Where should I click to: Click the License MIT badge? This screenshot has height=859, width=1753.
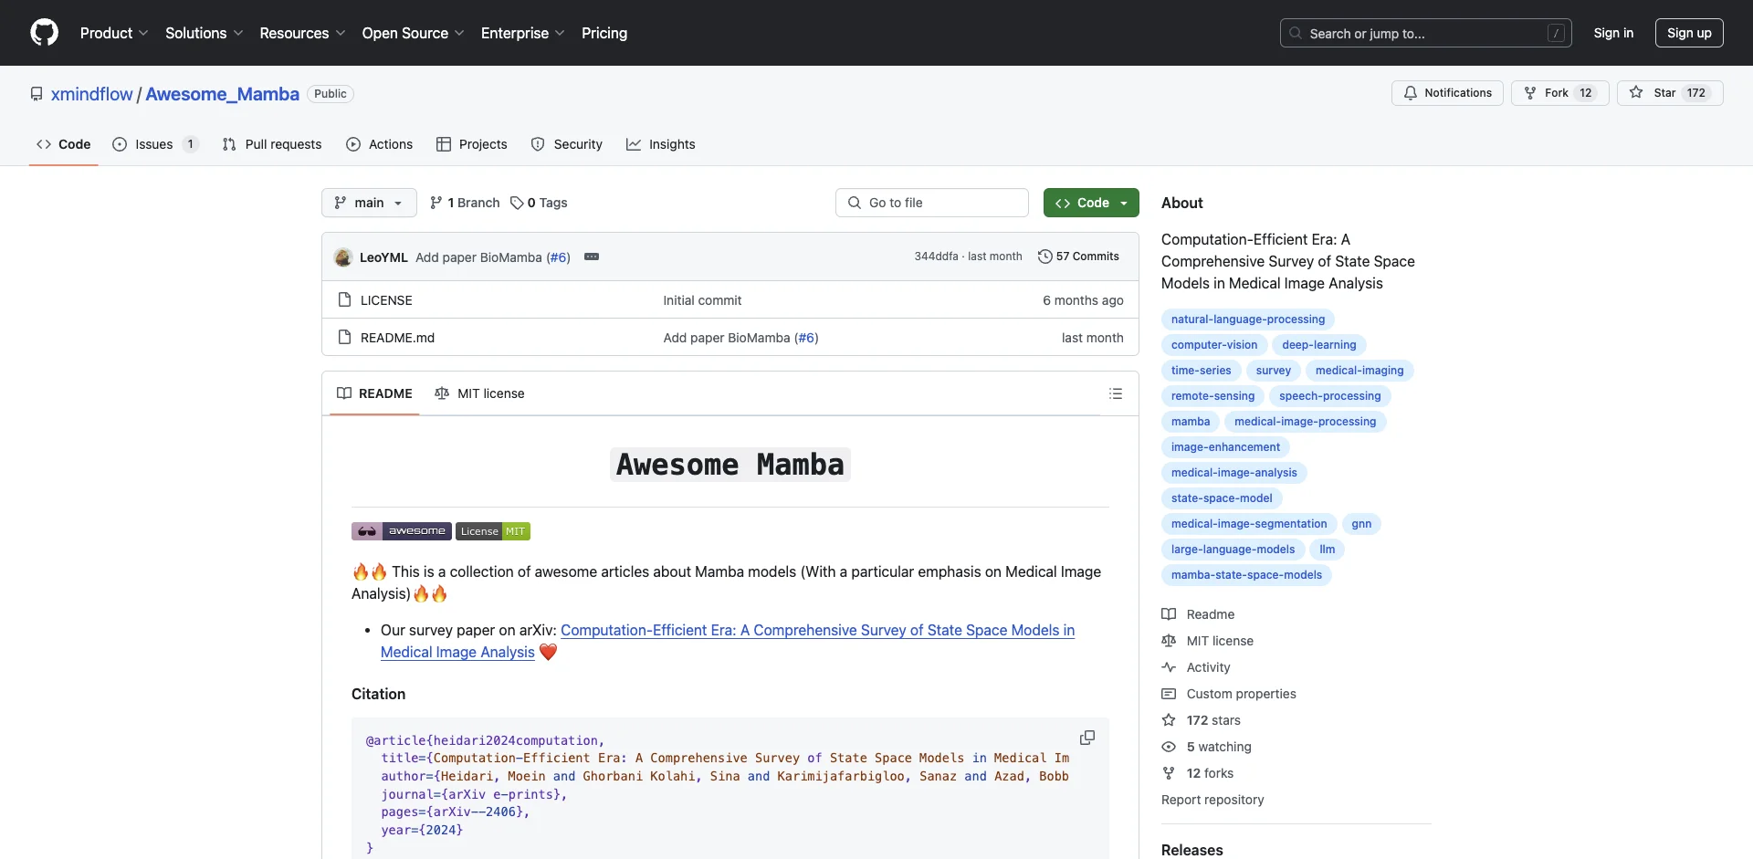coord(493,531)
